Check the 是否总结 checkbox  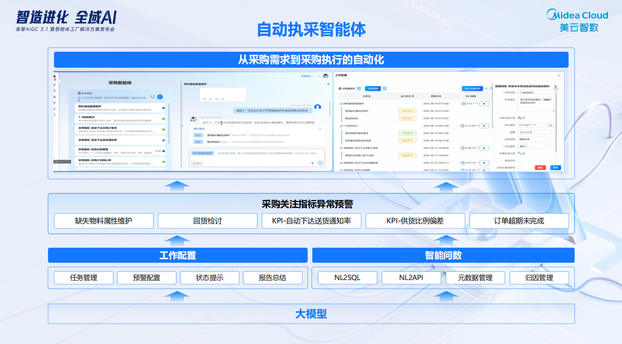coord(519,160)
